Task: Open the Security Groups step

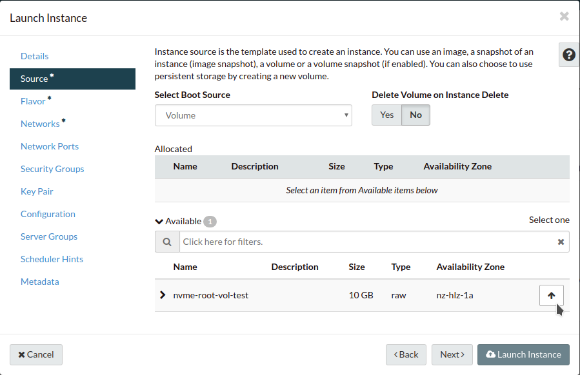Action: (x=52, y=169)
